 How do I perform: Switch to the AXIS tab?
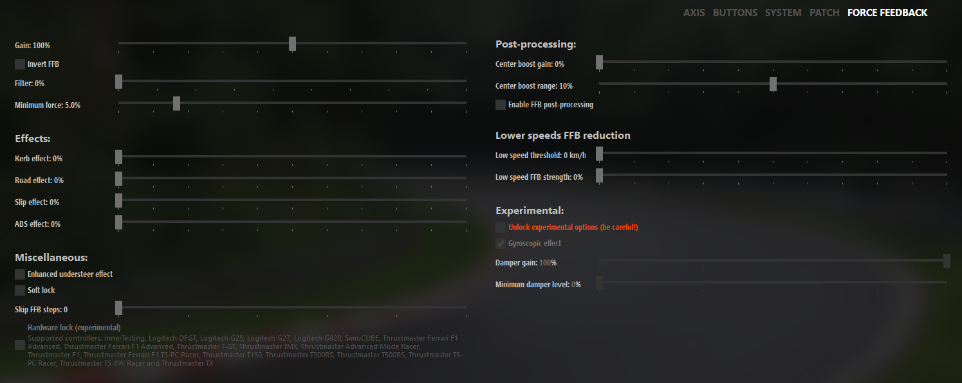(694, 12)
